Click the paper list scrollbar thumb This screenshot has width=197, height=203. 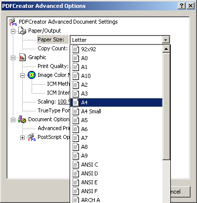[x=166, y=106]
